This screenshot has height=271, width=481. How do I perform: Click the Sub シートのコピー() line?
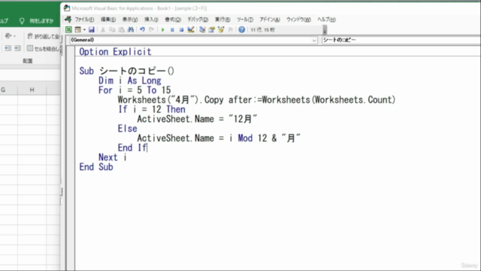pyautogui.click(x=127, y=71)
